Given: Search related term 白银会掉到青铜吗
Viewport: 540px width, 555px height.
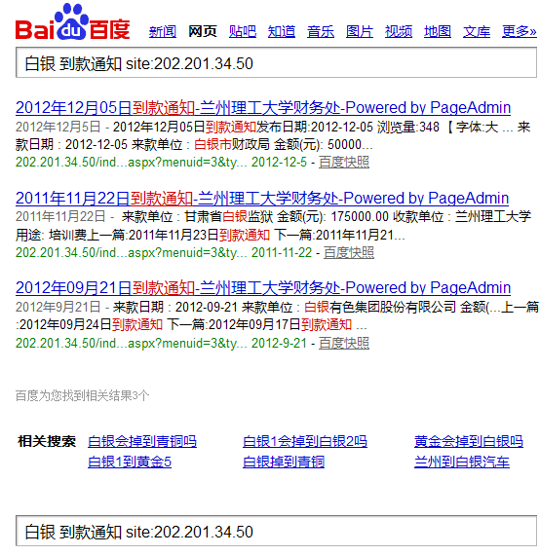Looking at the screenshot, I should [x=142, y=441].
